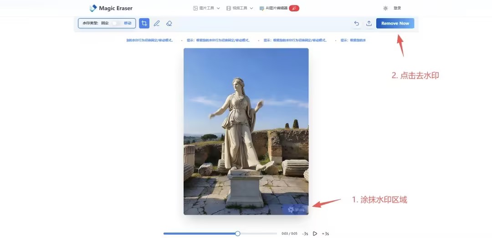This screenshot has height=238, width=492.
Task: Click the upload/export icon
Action: pyautogui.click(x=369, y=24)
